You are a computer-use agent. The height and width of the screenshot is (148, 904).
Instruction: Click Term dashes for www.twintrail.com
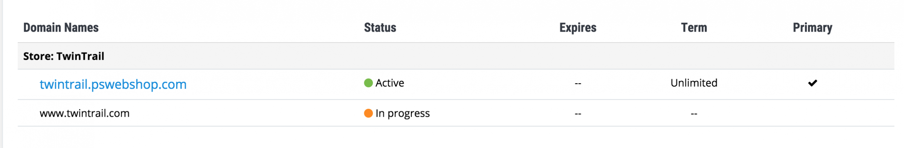point(694,113)
